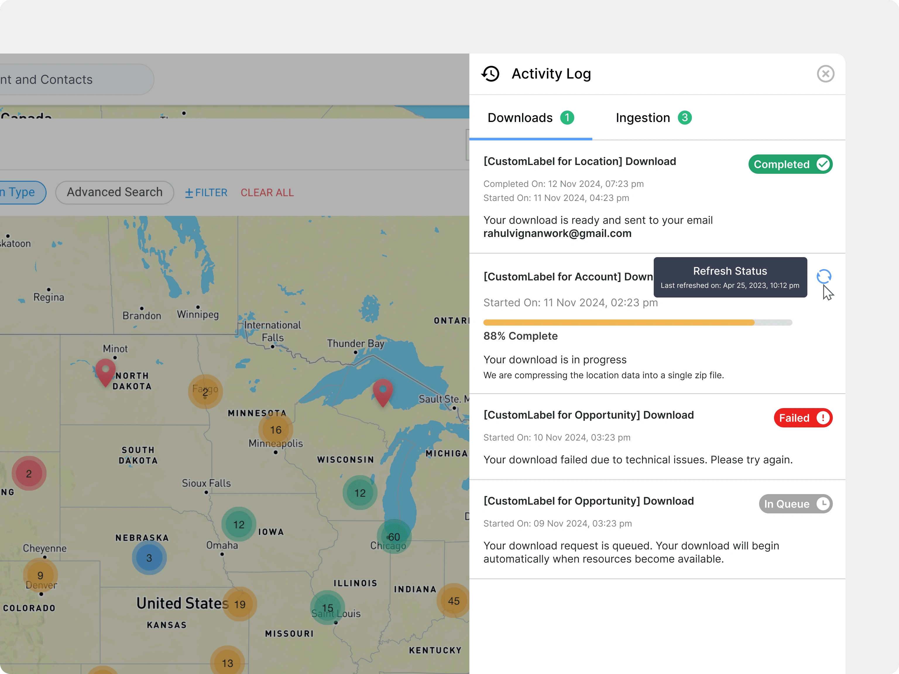The height and width of the screenshot is (674, 899).
Task: Click the [CustomLabel for Location] Download title
Action: [x=579, y=161]
